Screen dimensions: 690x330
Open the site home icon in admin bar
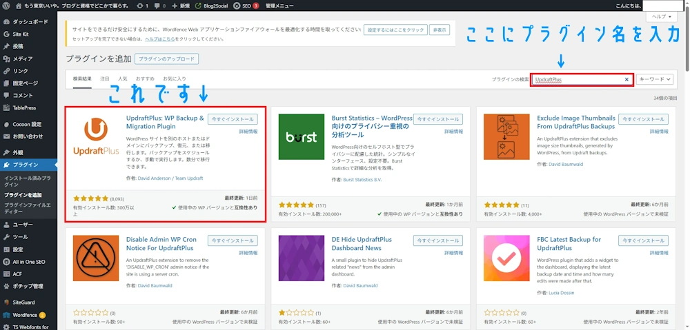[x=18, y=6]
